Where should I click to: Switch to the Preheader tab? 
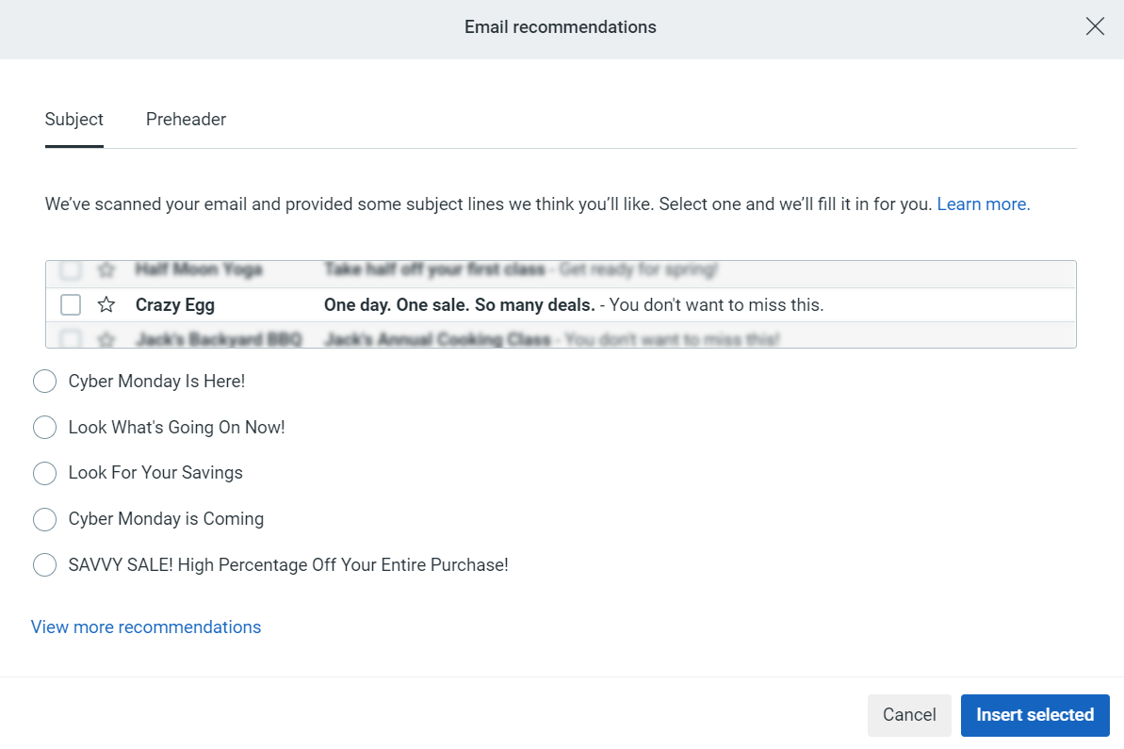(x=186, y=119)
